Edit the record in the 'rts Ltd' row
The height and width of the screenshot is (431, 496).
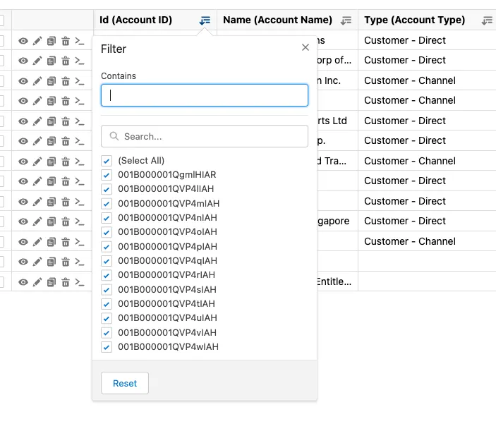click(37, 121)
